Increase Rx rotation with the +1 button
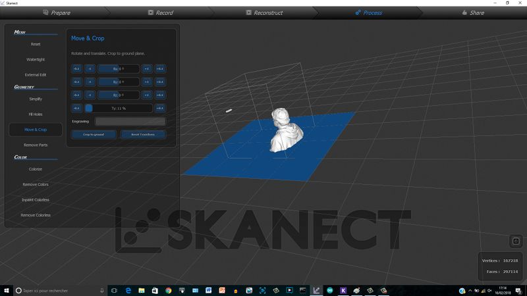The image size is (527, 296). 146,68
